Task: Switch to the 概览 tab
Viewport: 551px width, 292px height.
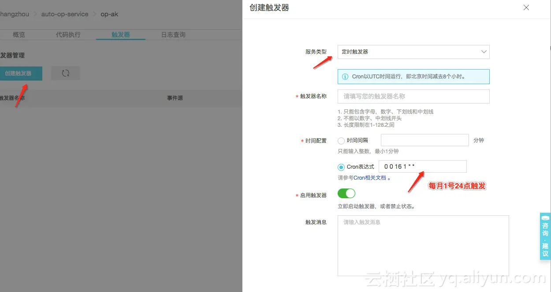Action: point(19,35)
